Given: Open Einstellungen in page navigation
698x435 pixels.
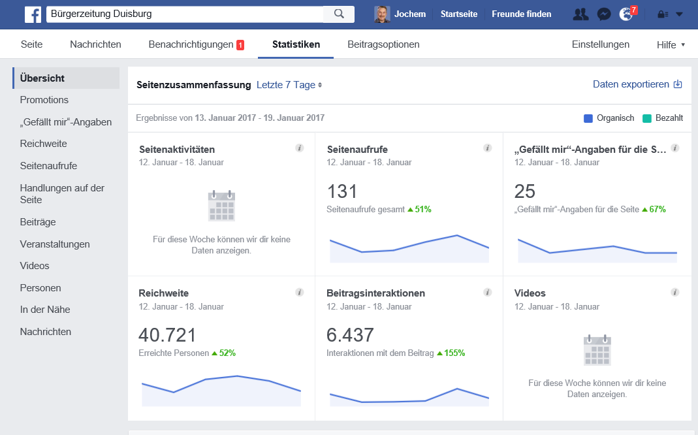Looking at the screenshot, I should [x=601, y=44].
